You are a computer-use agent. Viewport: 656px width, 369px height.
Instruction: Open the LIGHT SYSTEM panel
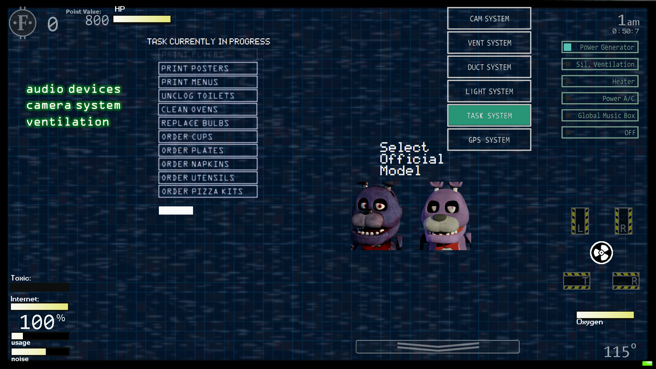pyautogui.click(x=489, y=92)
